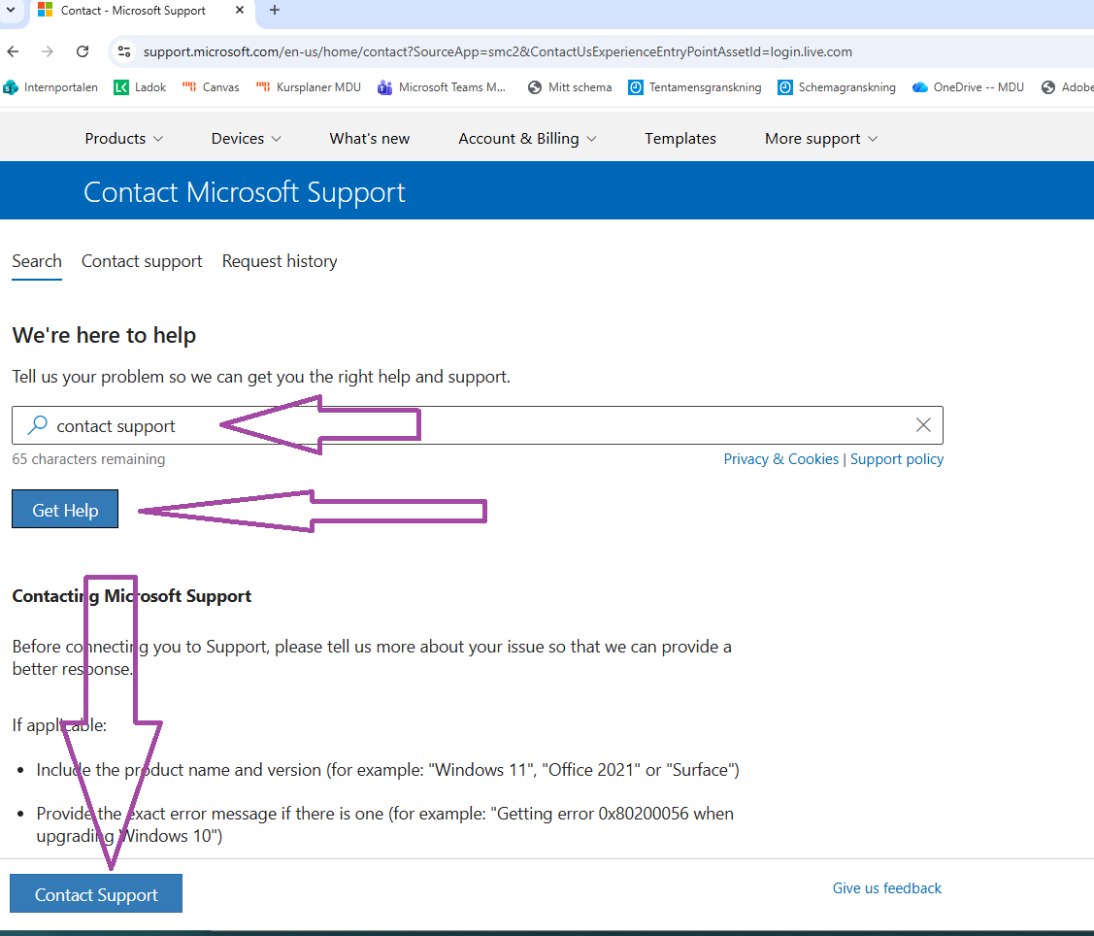Clear the problem field with X icon
Image resolution: width=1094 pixels, height=936 pixels.
tap(923, 425)
